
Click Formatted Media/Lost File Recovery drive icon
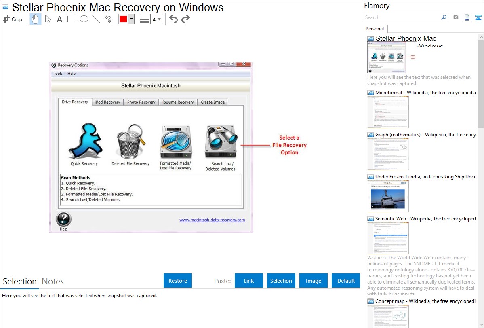[x=176, y=142]
